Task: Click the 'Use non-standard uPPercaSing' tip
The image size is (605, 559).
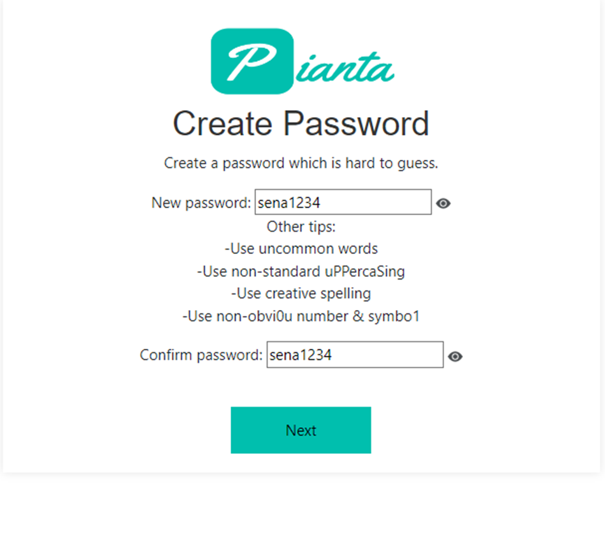Action: point(301,271)
